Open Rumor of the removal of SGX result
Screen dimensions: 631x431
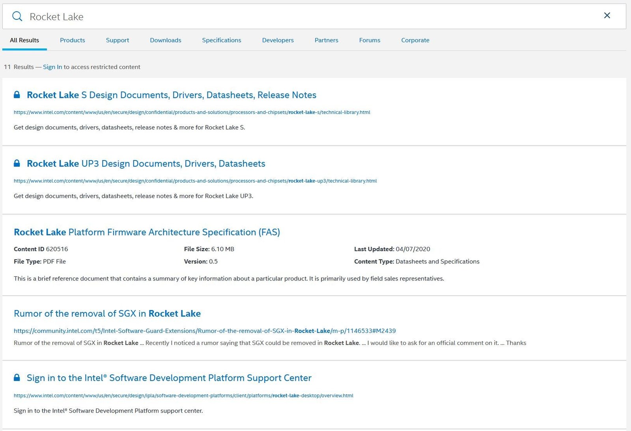coord(107,313)
